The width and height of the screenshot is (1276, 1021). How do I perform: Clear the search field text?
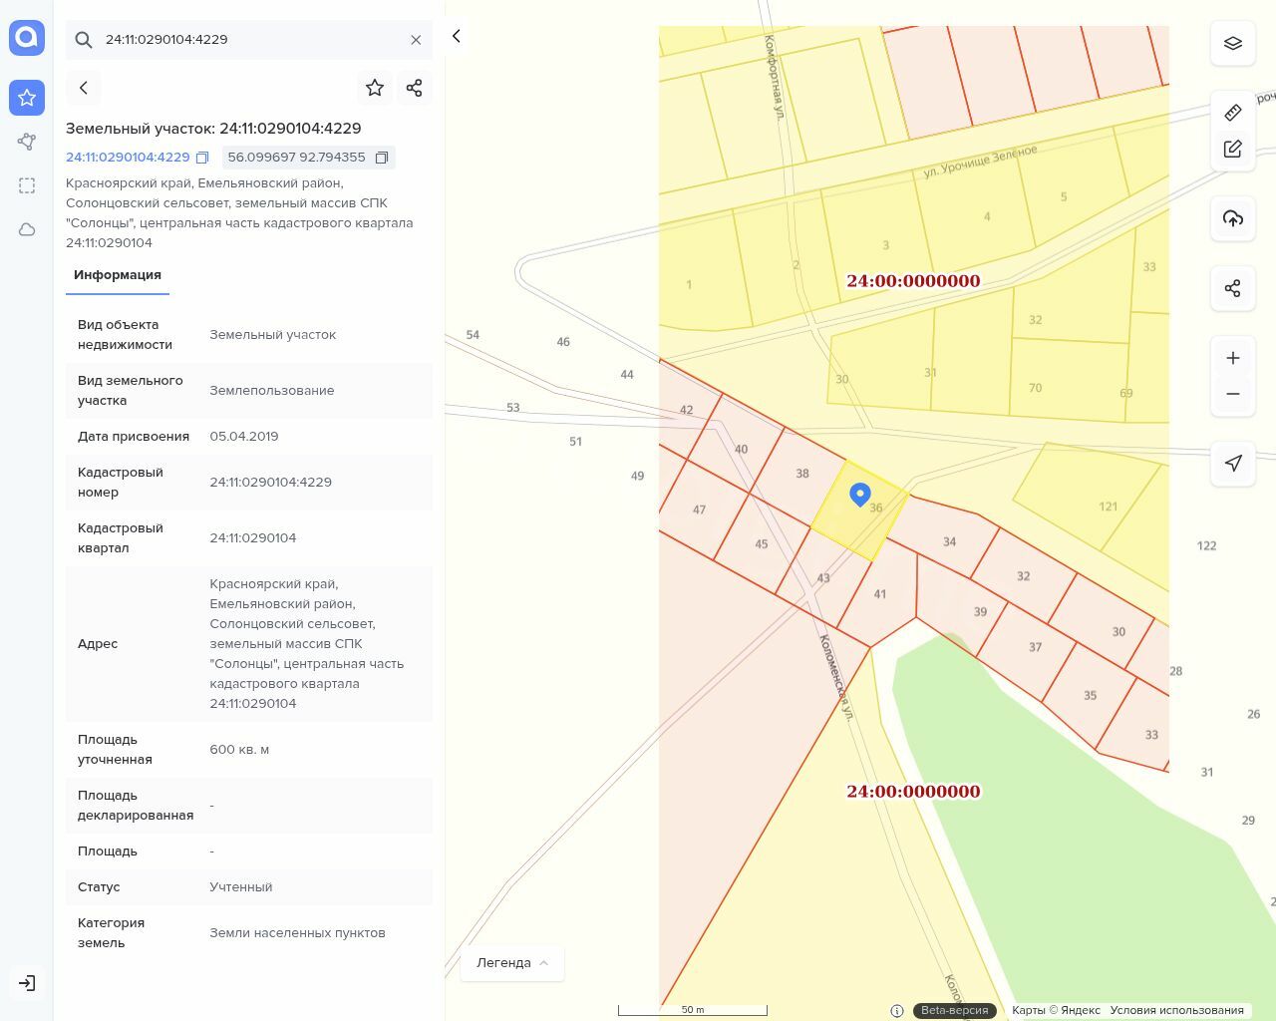pyautogui.click(x=416, y=40)
